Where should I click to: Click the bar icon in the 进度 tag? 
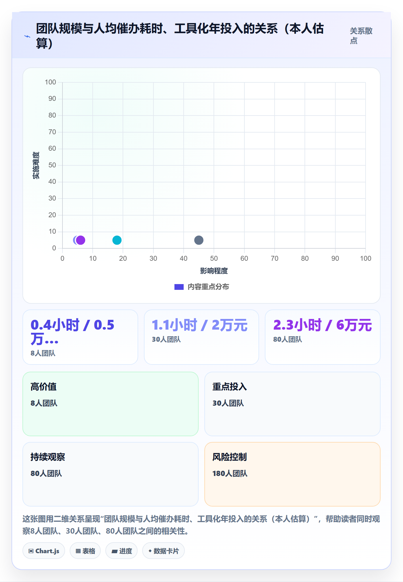115,551
